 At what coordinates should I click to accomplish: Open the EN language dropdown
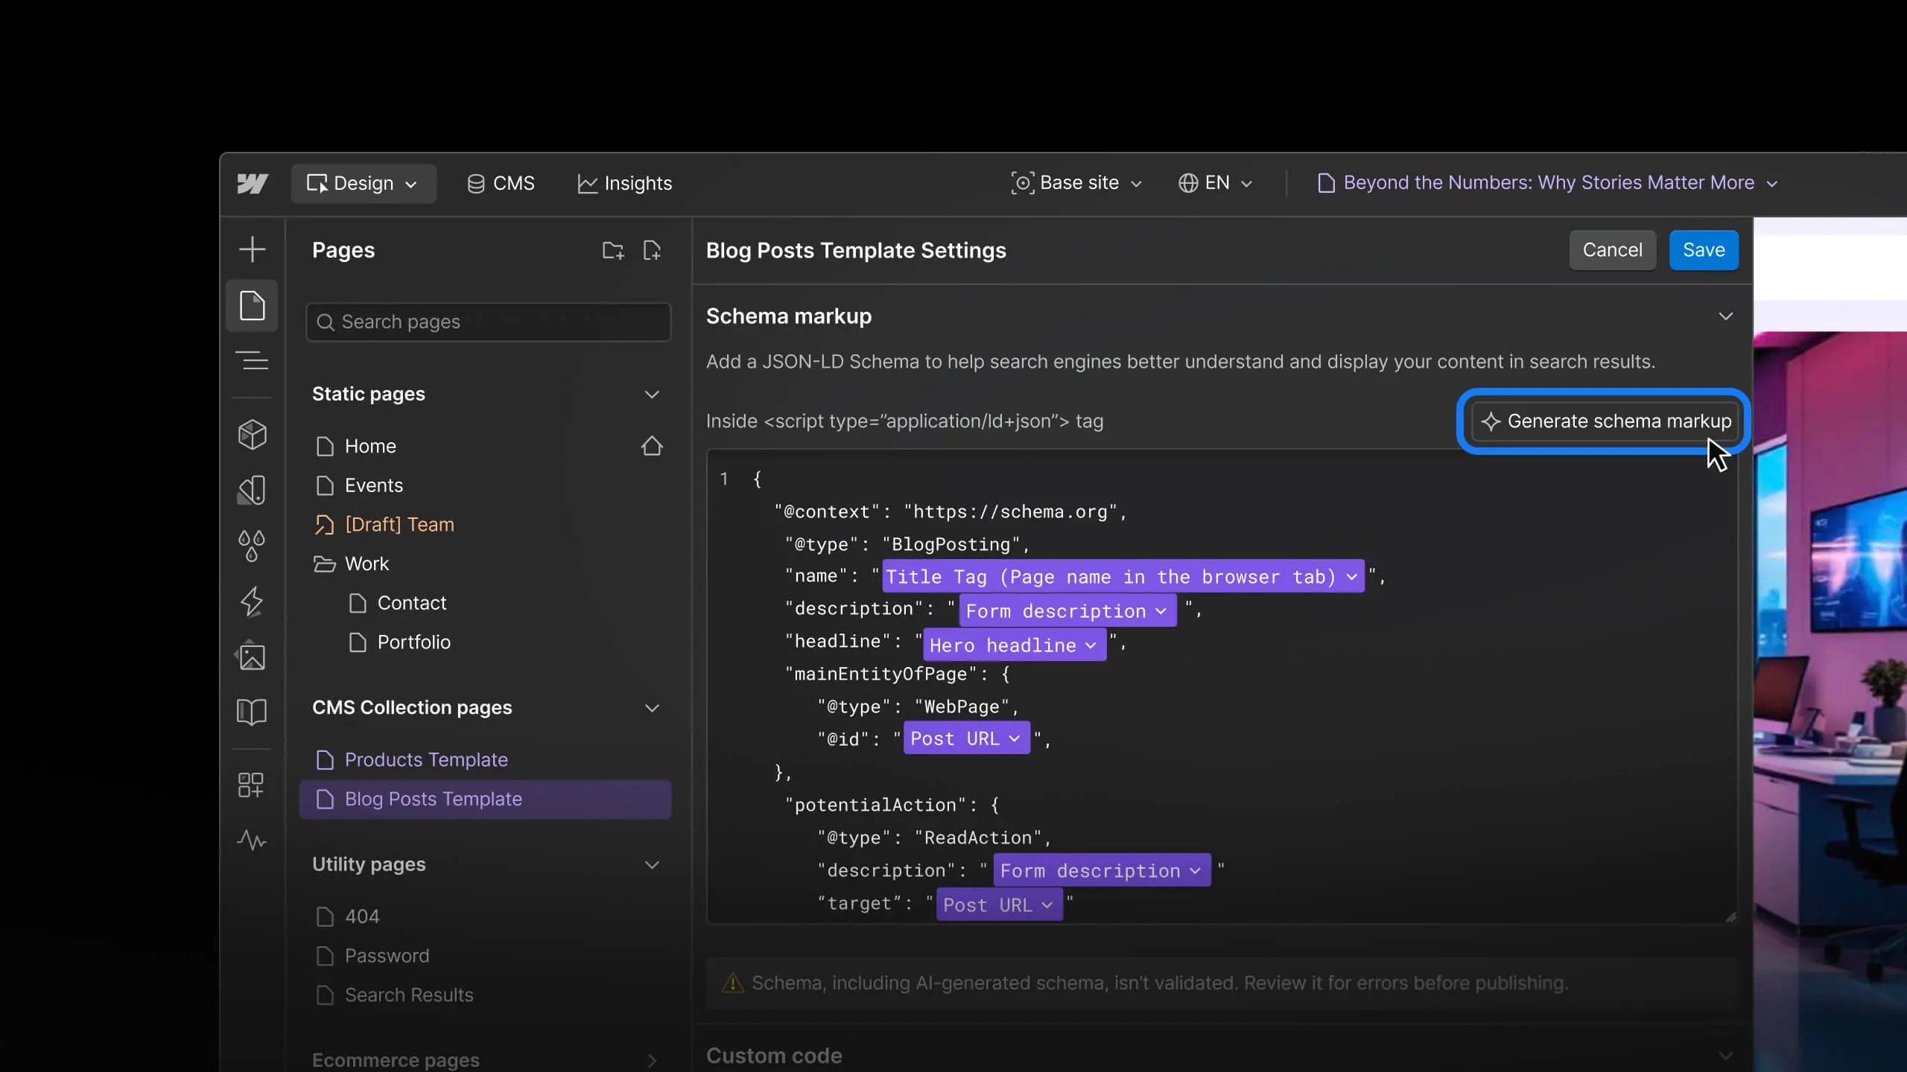[x=1216, y=183]
